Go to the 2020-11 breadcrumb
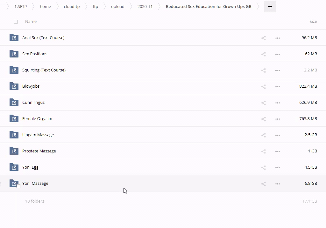 (x=145, y=7)
